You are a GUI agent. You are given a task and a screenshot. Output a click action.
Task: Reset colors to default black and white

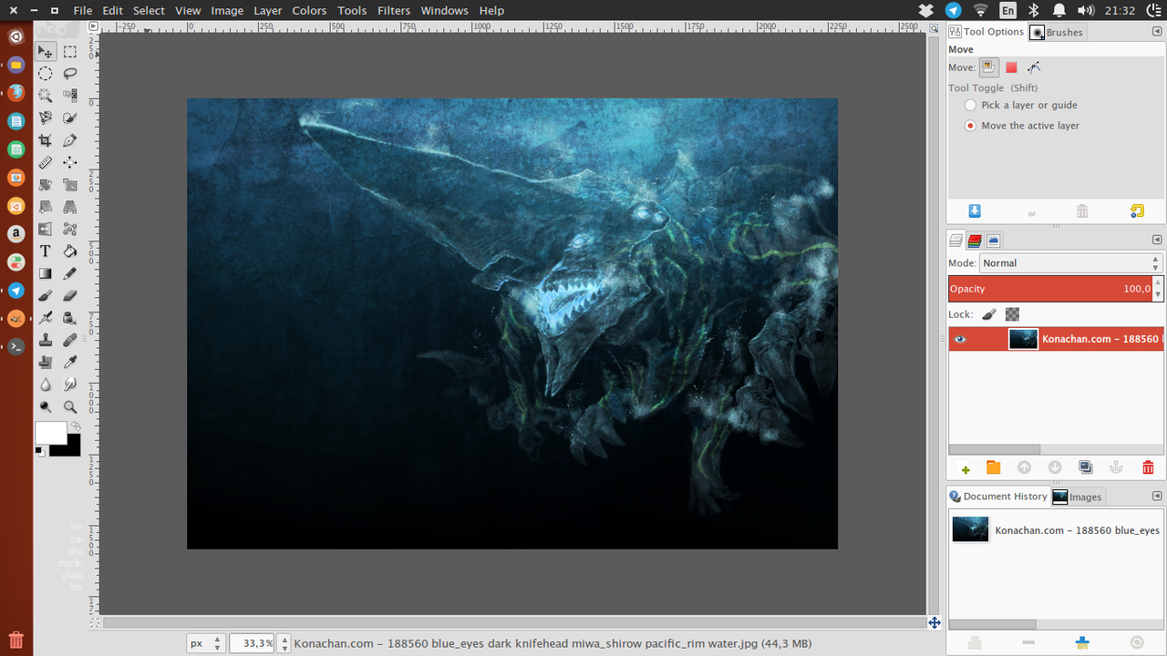click(39, 451)
